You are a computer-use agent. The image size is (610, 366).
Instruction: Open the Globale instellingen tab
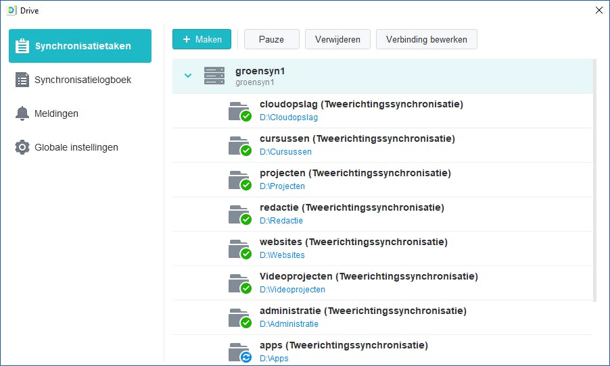(x=80, y=147)
